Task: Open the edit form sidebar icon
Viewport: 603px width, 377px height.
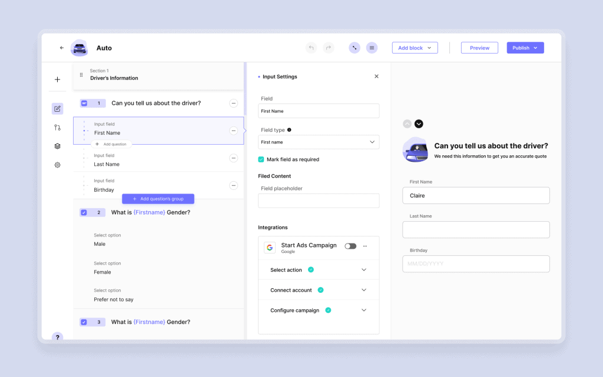Action: point(57,109)
